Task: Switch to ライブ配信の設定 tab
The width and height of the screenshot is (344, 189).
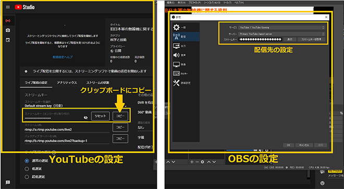Action: (36, 83)
